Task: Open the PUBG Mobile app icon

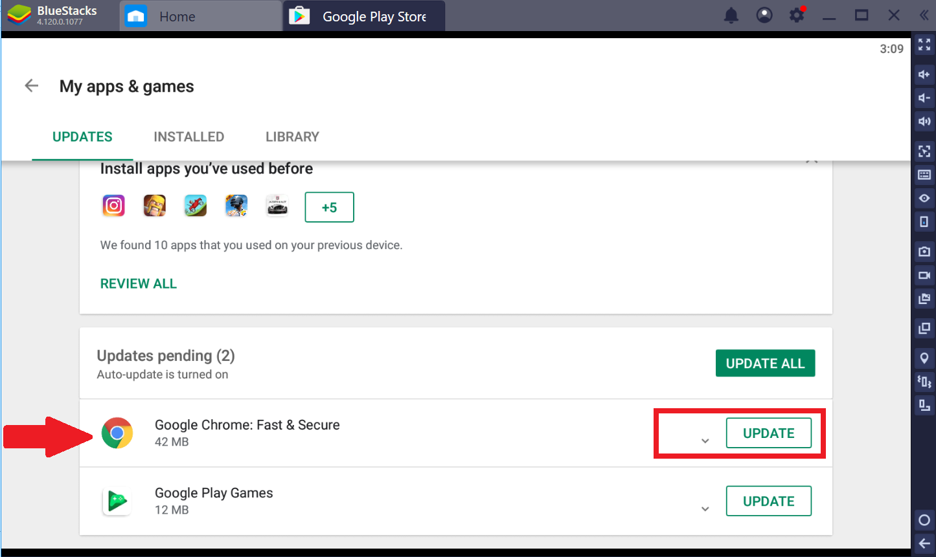Action: (x=236, y=206)
